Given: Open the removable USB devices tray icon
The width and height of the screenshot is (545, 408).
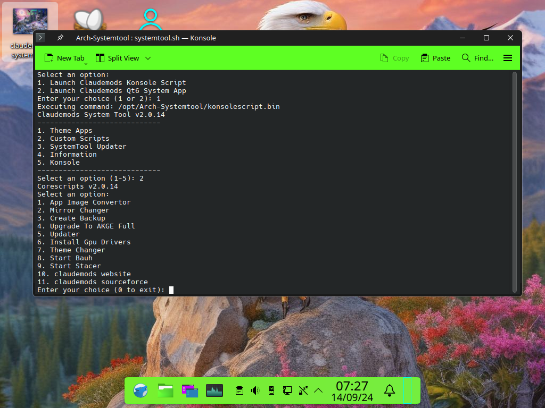Looking at the screenshot, I should pos(271,390).
